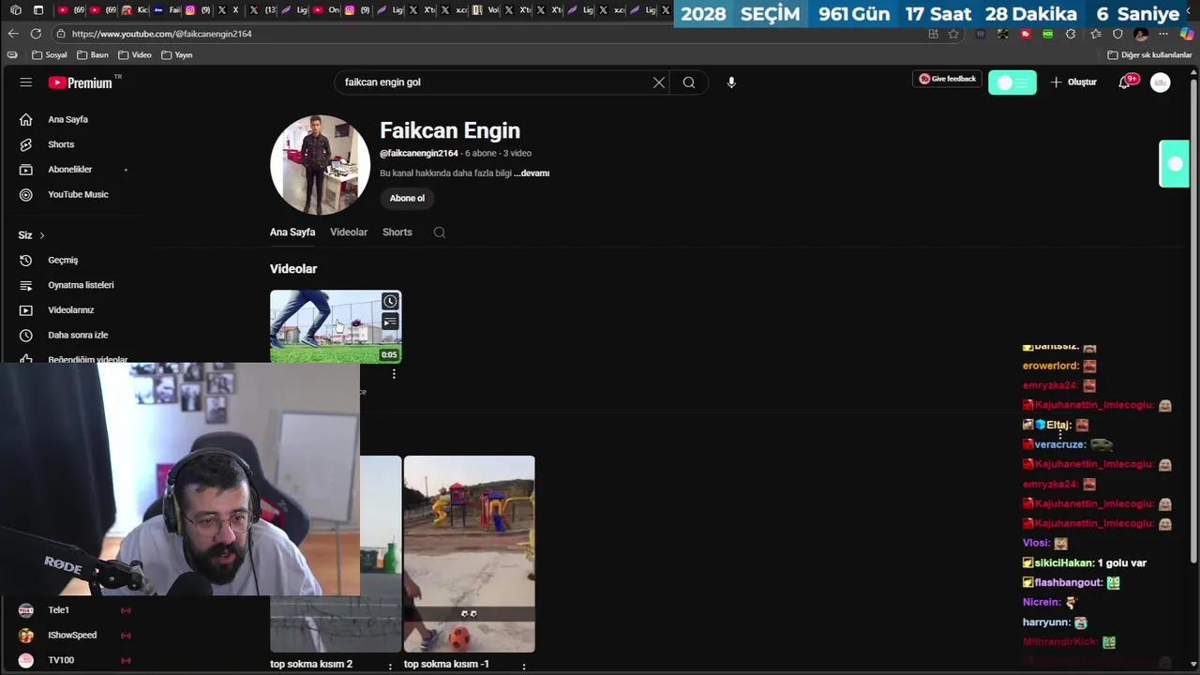Open the account avatar menu in YouTube header

pyautogui.click(x=1161, y=82)
